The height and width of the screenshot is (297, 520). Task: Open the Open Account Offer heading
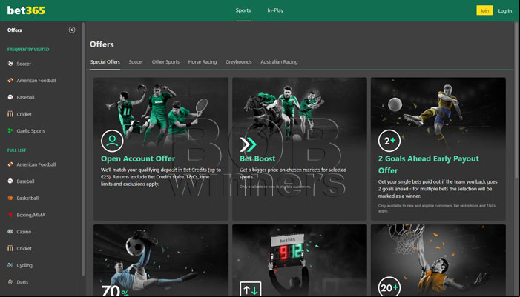[138, 159]
